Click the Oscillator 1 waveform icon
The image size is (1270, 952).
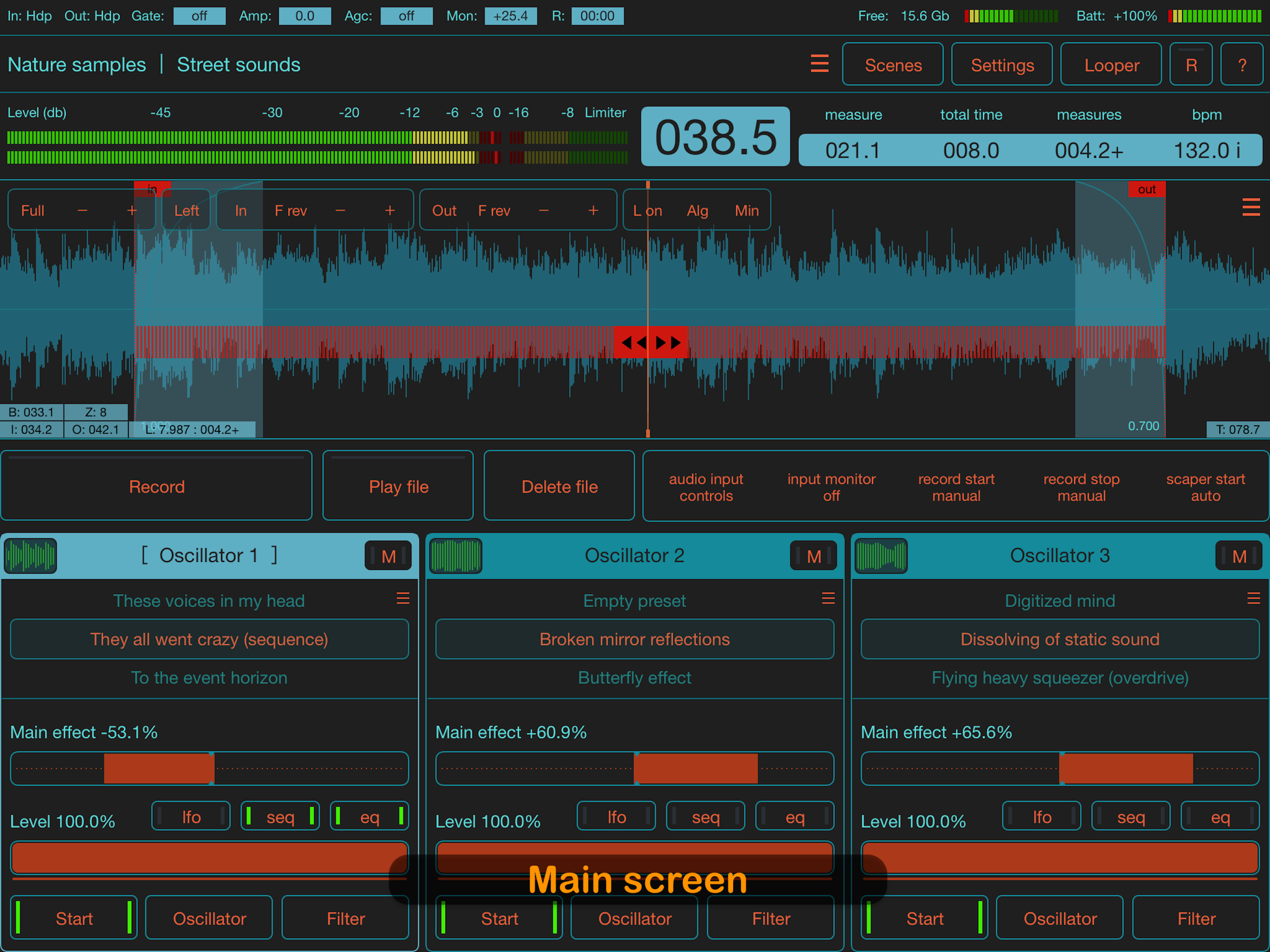[x=30, y=556]
